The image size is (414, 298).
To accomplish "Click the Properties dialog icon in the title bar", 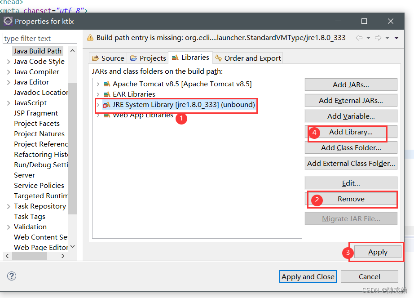I will 8,21.
